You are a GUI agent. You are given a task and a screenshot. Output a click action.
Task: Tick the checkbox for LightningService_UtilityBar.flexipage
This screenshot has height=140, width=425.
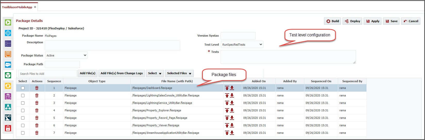coord(23,103)
